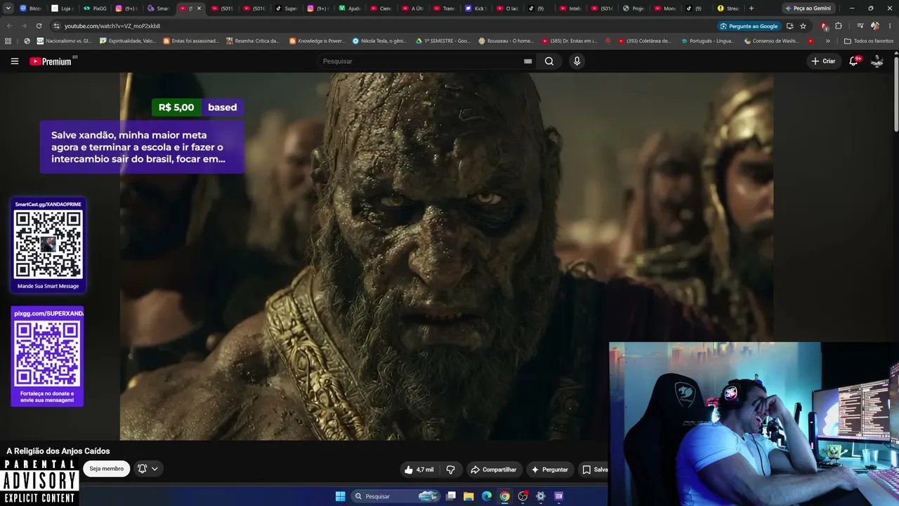Viewport: 899px width, 506px height.
Task: Open a new Chrome tab
Action: point(752,8)
